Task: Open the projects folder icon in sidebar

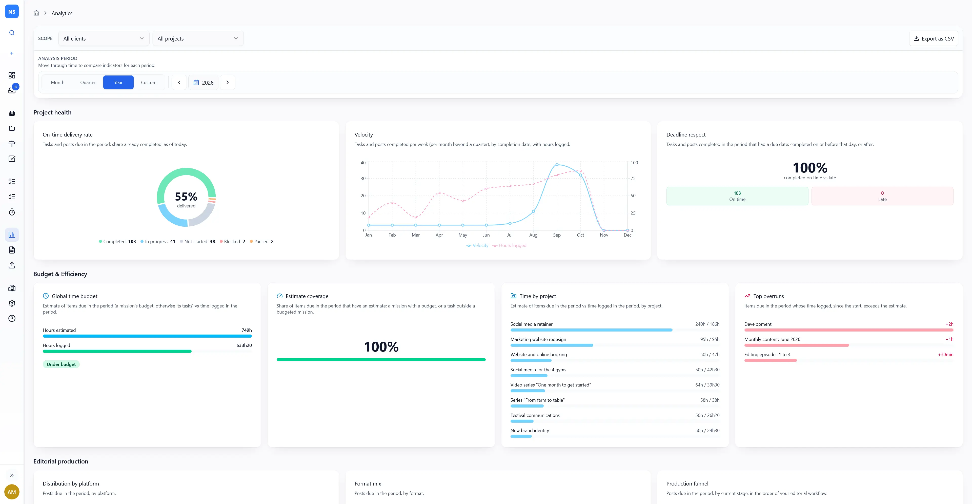Action: 12,128
